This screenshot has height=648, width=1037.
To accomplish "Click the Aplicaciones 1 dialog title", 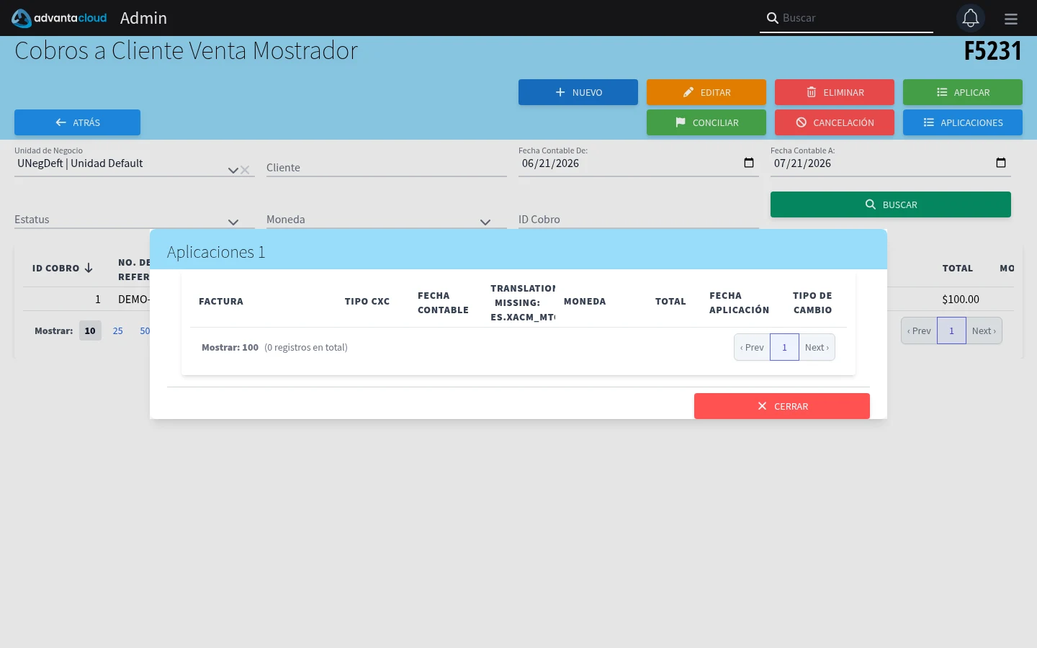I will coord(216,252).
